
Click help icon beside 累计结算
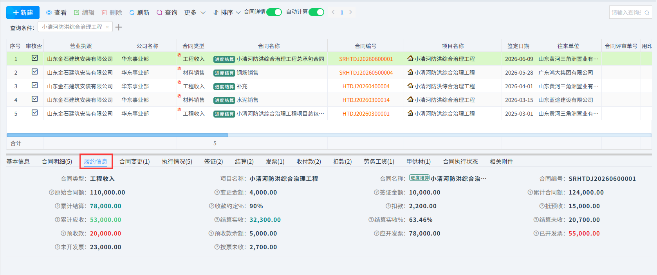(x=58, y=206)
